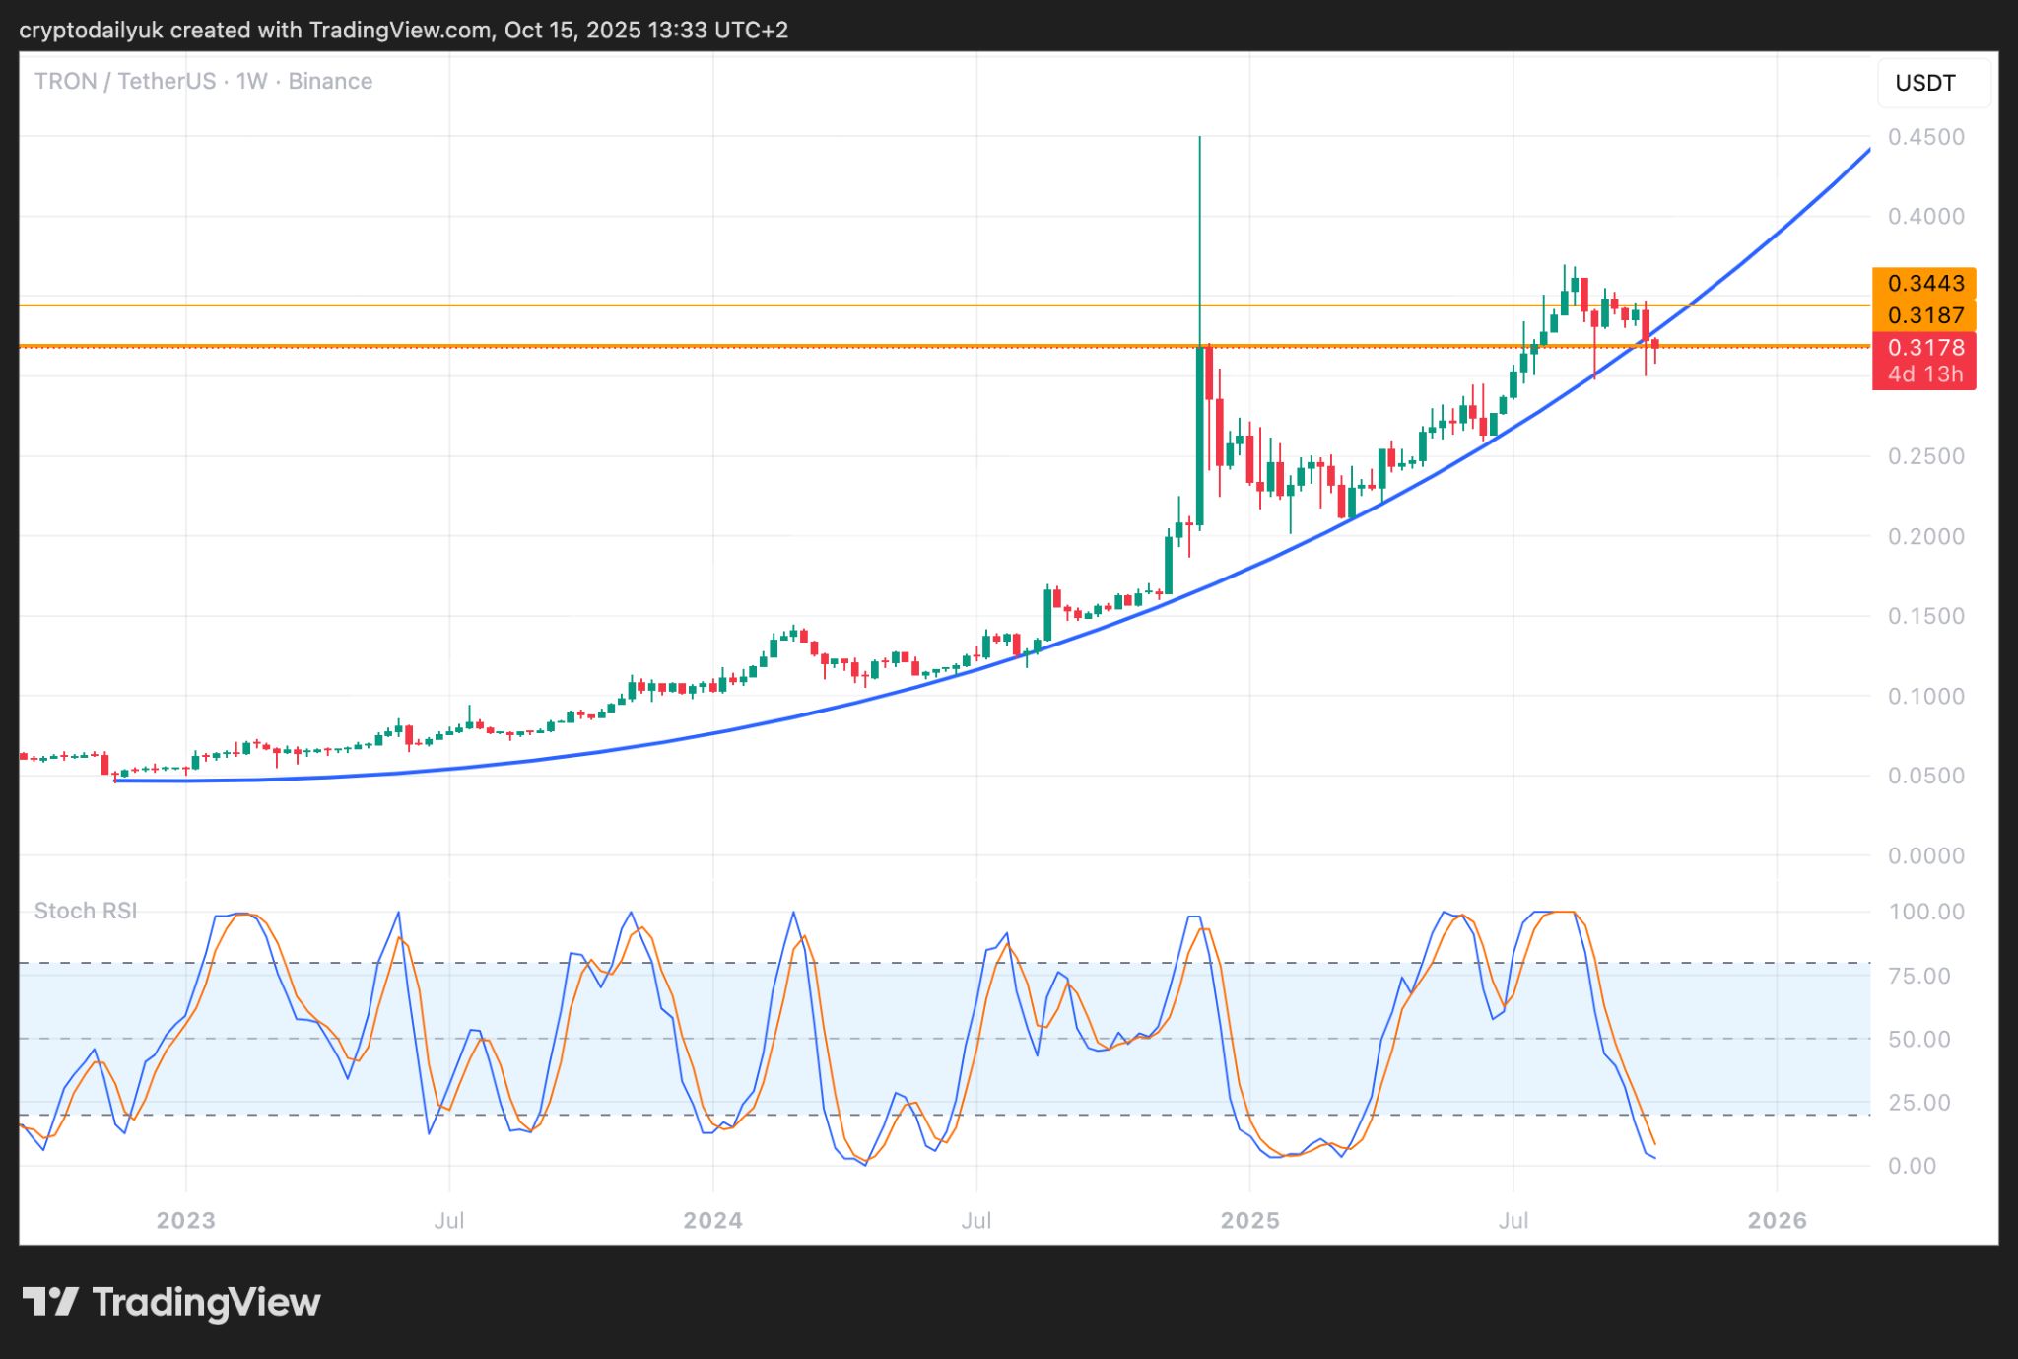Click the 0.4500 price axis label
Image resolution: width=2018 pixels, height=1359 pixels.
[x=1925, y=137]
